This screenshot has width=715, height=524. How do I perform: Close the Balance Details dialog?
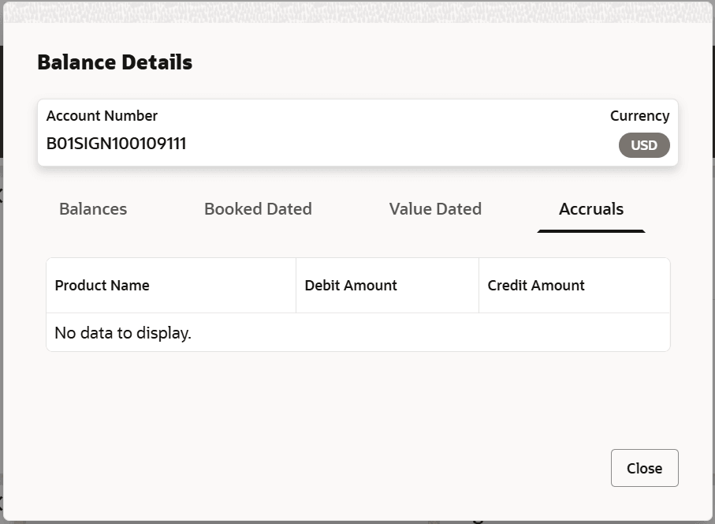tap(644, 468)
